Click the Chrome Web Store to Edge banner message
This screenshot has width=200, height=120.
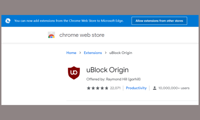(x=69, y=21)
